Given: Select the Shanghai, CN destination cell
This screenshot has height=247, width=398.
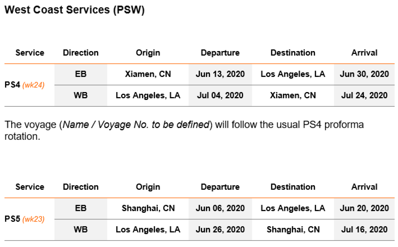Looking at the screenshot, I should coord(293,230).
